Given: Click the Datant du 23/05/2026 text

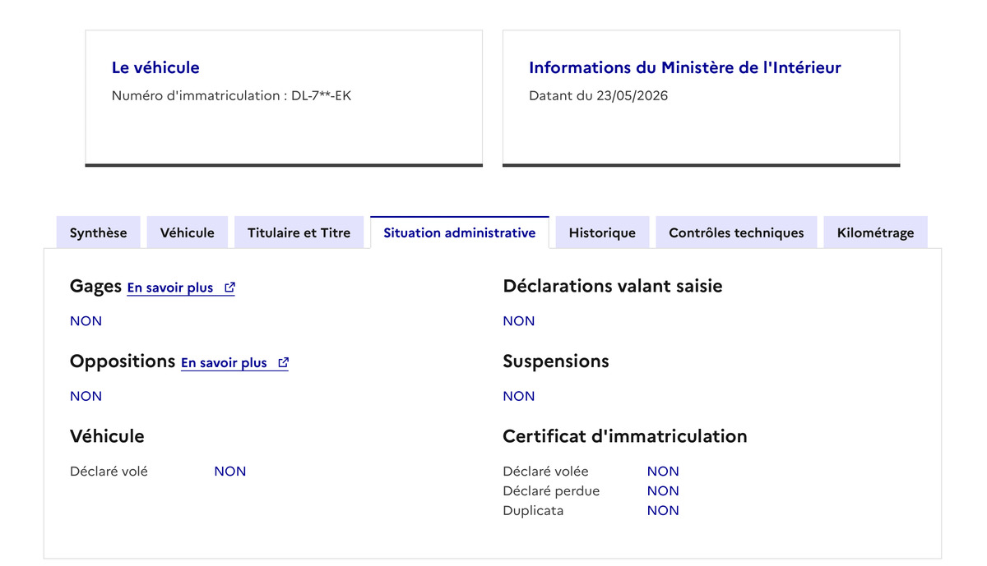Looking at the screenshot, I should pos(599,95).
